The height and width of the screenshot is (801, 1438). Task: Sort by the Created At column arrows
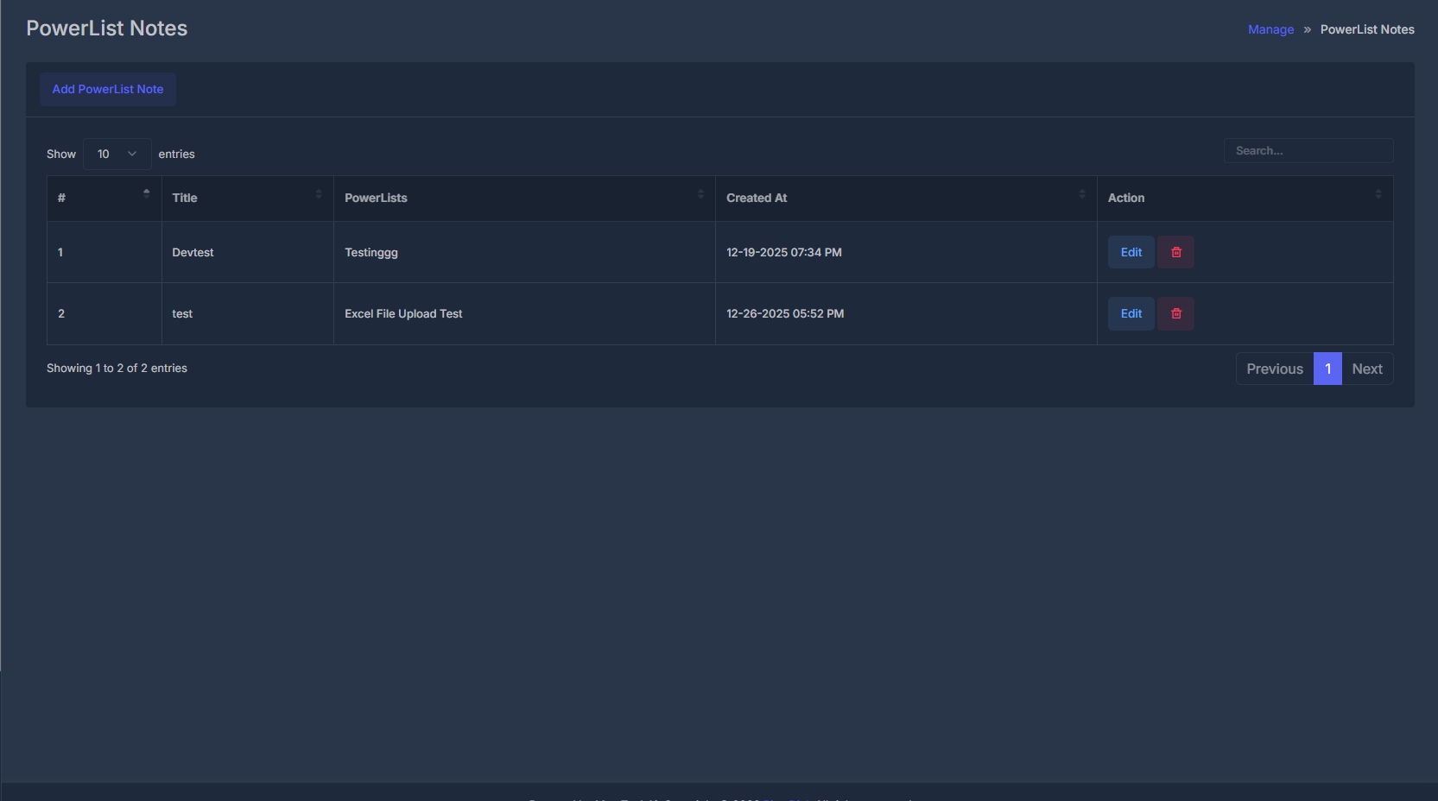point(1082,194)
